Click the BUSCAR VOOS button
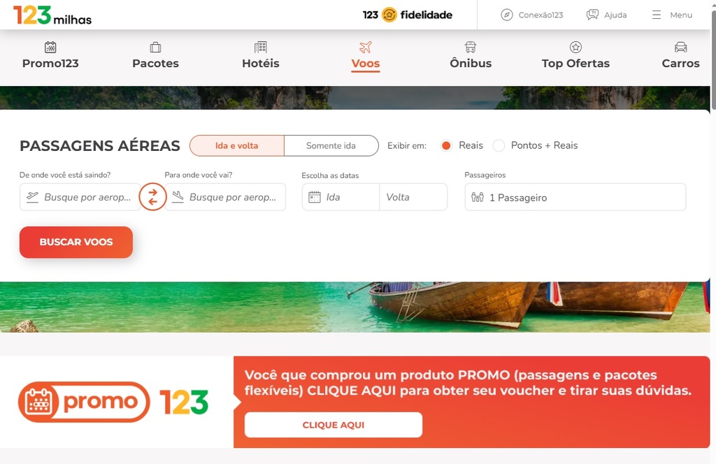 76,242
